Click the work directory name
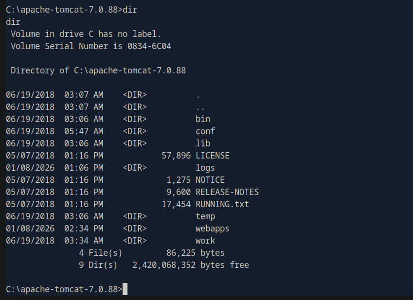Viewport: 413px width, 300px height. click(205, 241)
